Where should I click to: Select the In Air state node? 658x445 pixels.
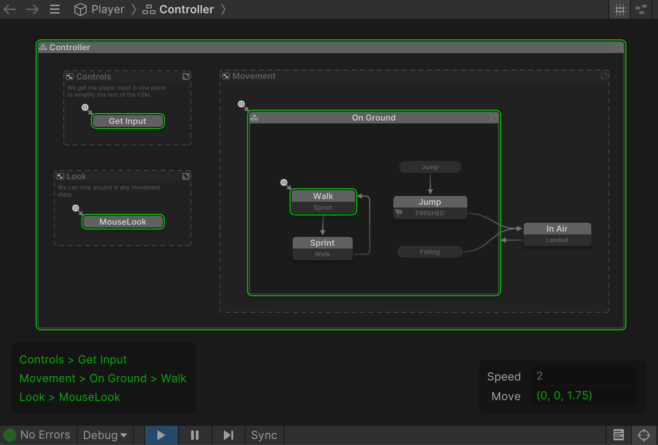[x=557, y=228]
